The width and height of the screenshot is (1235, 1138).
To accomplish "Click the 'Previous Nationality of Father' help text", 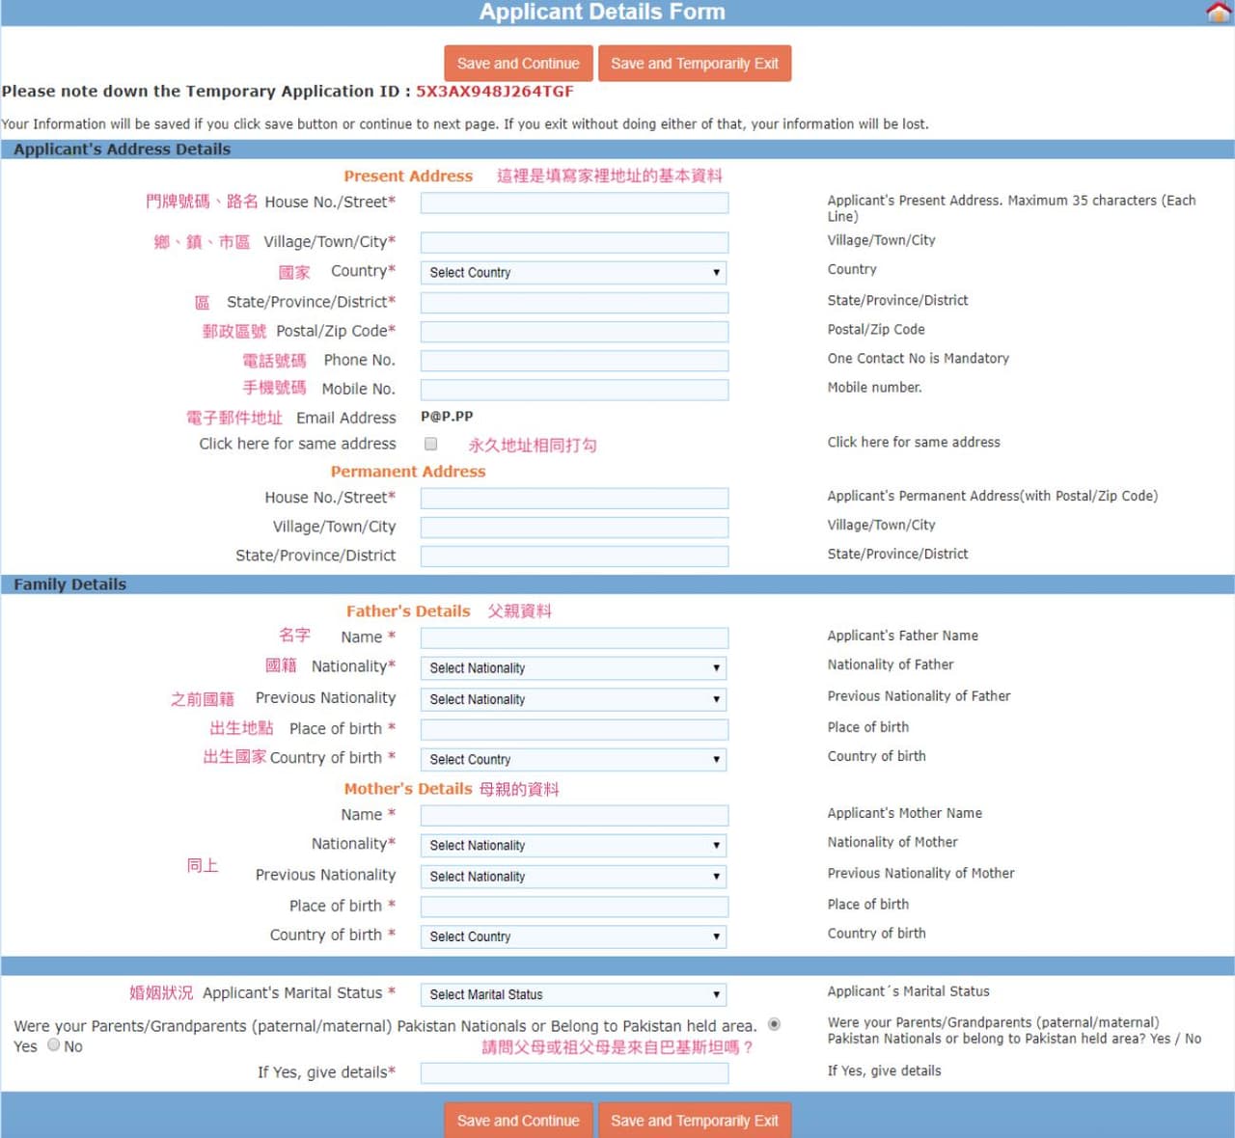I will tap(919, 696).
